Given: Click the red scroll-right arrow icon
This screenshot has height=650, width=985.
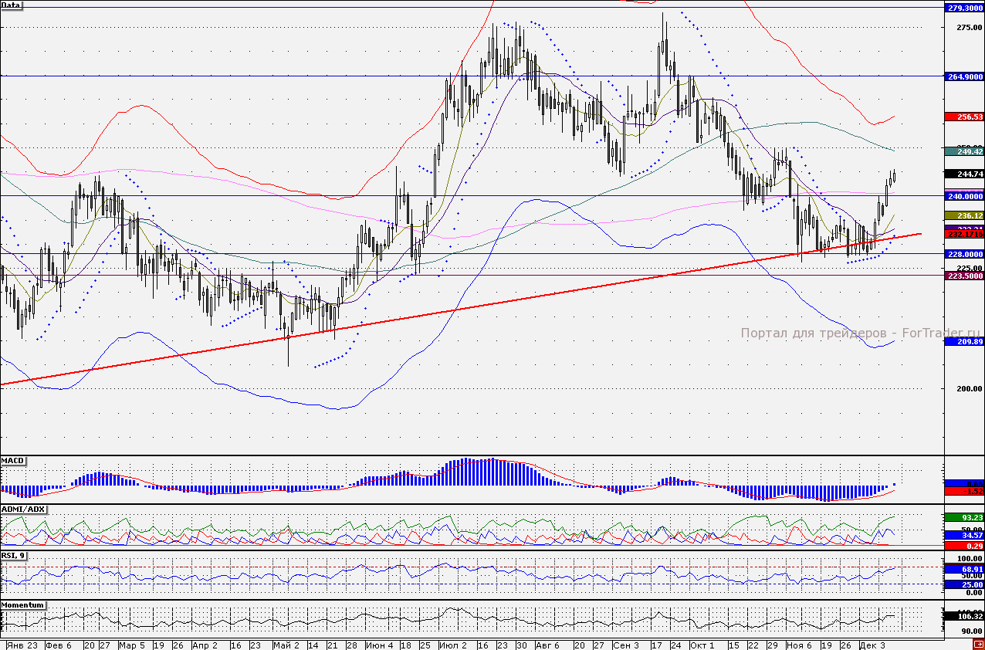Looking at the screenshot, I should (x=978, y=644).
